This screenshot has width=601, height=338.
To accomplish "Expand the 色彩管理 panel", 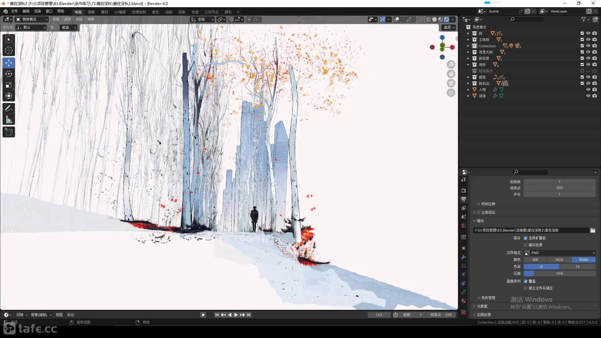I will coord(488,298).
